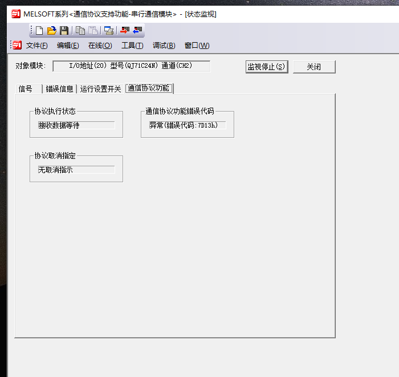
Task: Open the 窗口(W) menu
Action: pos(197,46)
